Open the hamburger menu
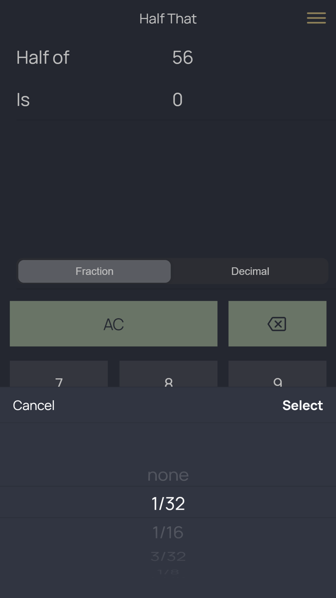Screen dimensions: 336x598 316,18
